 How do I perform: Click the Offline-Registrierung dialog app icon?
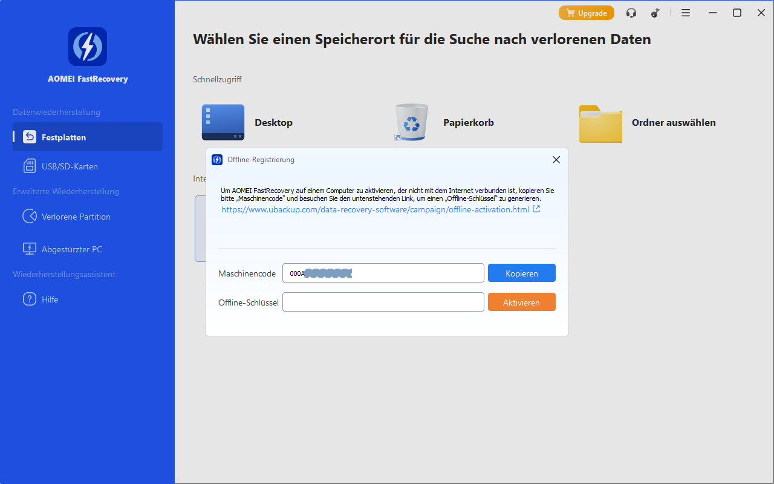coord(217,160)
